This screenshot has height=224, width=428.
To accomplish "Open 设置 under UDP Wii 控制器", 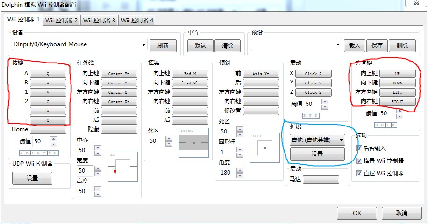I will (x=32, y=178).
